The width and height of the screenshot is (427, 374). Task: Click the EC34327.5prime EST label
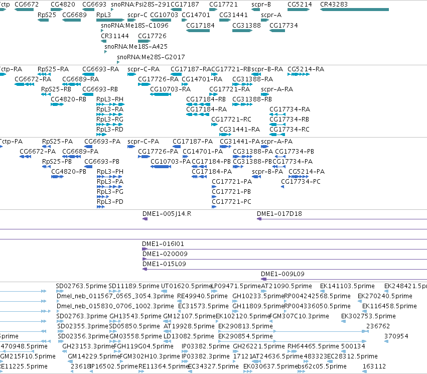coord(213,366)
